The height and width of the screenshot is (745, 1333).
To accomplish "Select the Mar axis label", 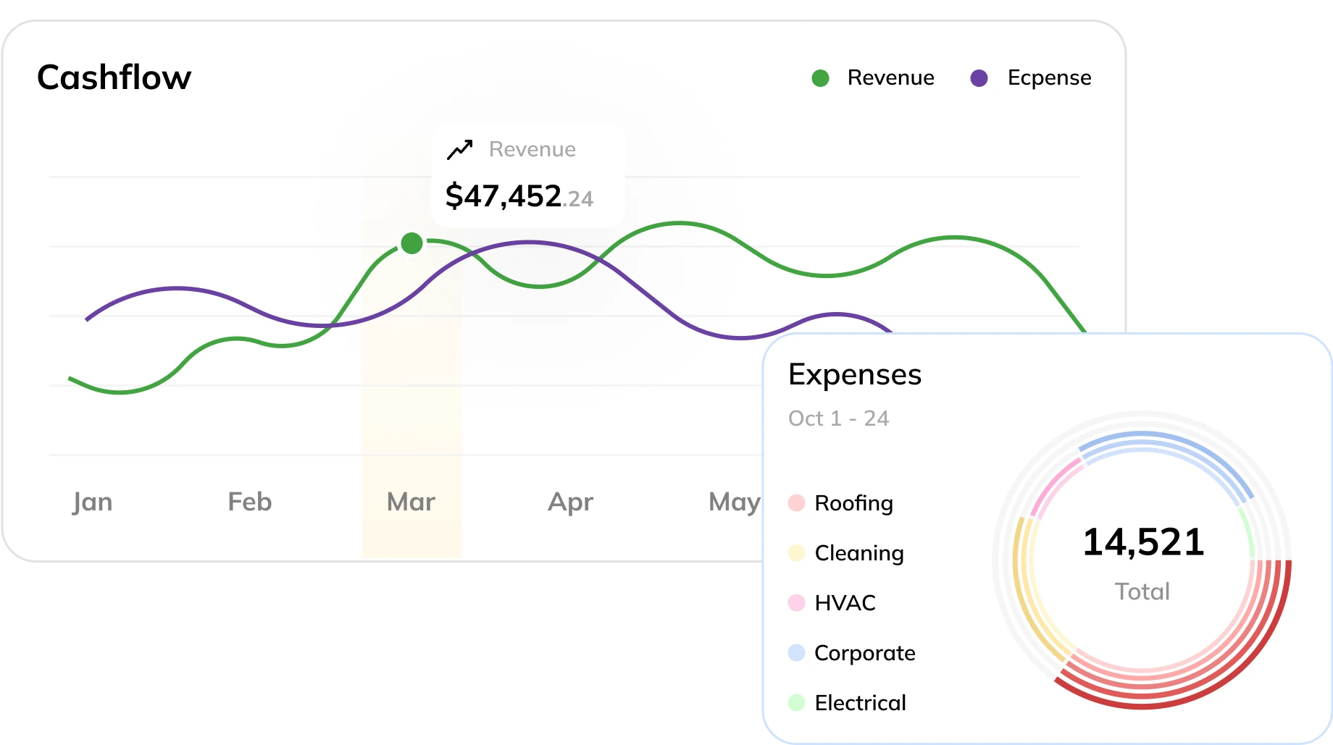I will pos(411,502).
